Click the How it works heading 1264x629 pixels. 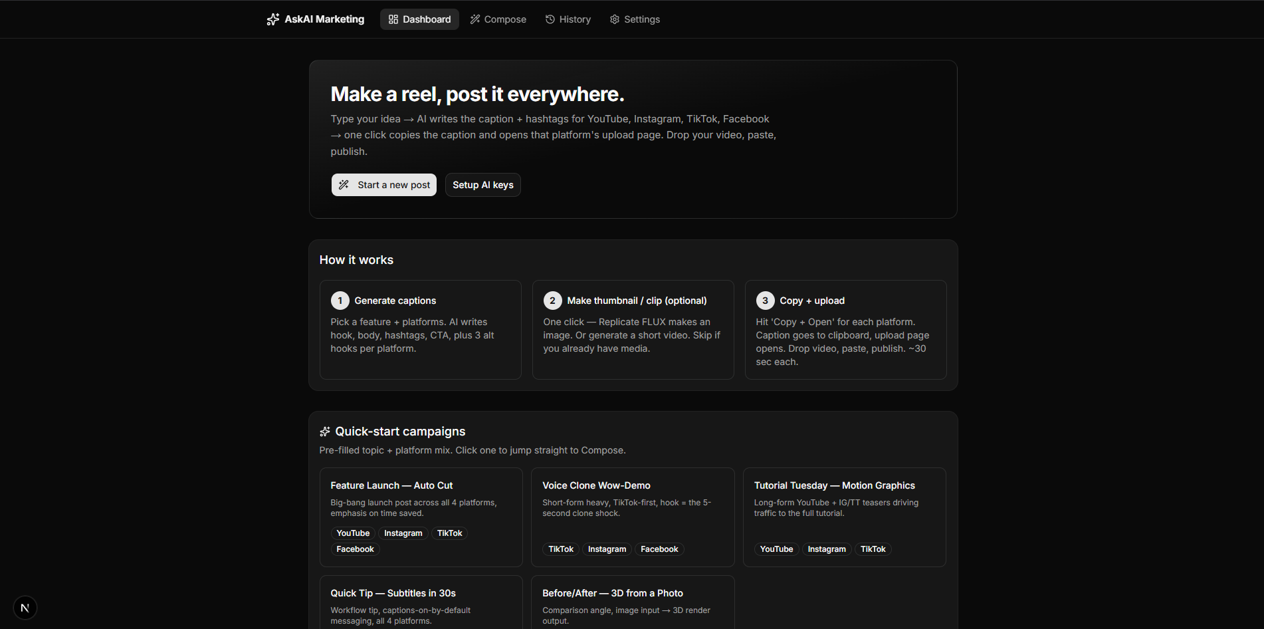357,260
